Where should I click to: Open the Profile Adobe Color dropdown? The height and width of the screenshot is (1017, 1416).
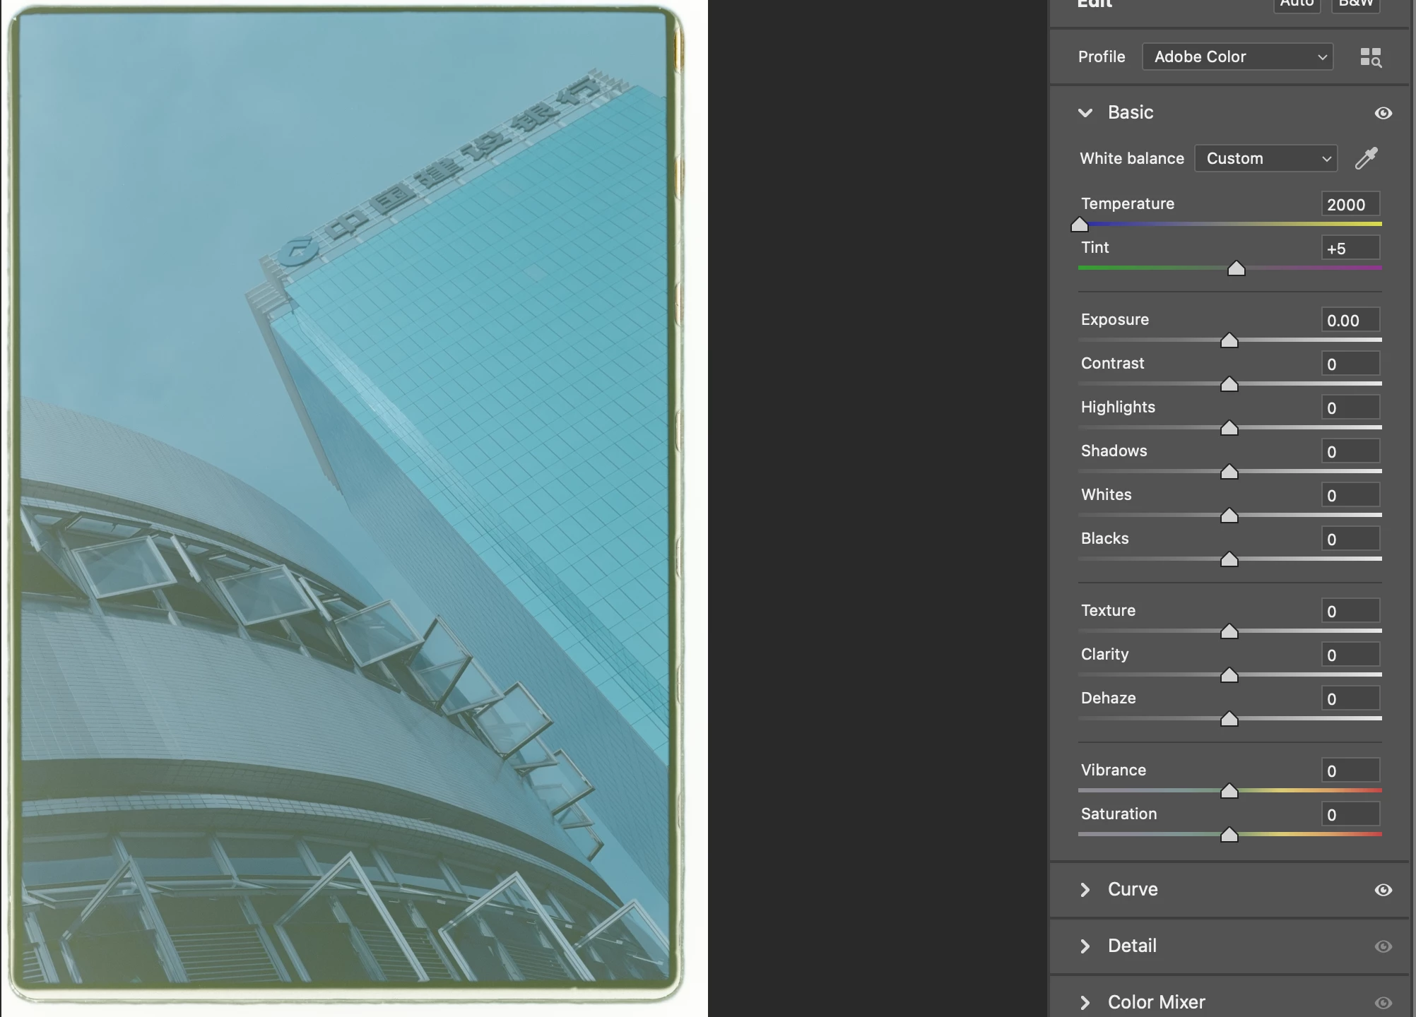click(x=1237, y=57)
